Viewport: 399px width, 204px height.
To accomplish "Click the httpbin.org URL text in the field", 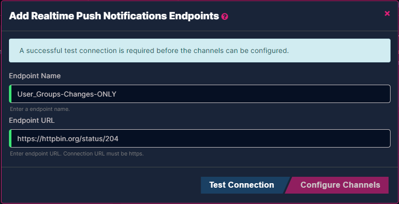I will [x=68, y=139].
